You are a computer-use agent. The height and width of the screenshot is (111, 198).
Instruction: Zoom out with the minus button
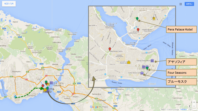tap(194, 106)
